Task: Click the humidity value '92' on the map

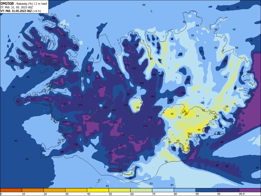Action: coord(172,39)
